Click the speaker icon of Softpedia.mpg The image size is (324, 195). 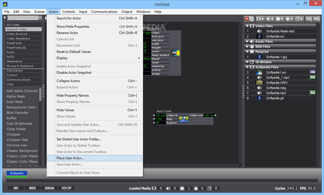[x=259, y=88]
